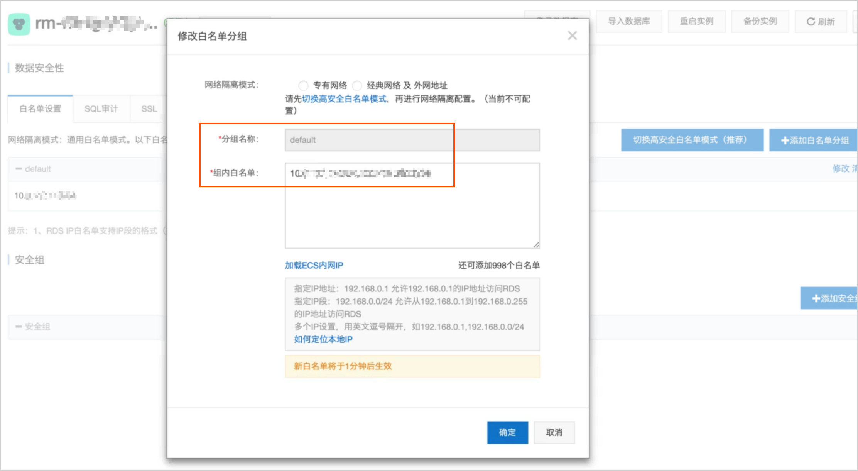Collapse the 安全组 section row
Viewport: 858px width, 471px height.
pos(19,327)
